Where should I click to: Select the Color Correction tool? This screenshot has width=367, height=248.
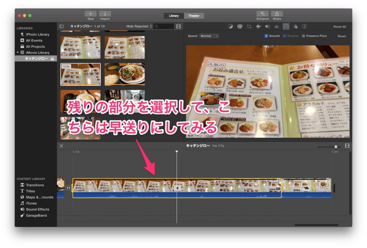pos(240,26)
